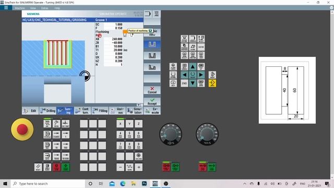Click the plus direction key
Screen dimensions: 334x188
[139, 167]
